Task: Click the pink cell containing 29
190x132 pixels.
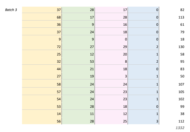Action: coord(111,47)
